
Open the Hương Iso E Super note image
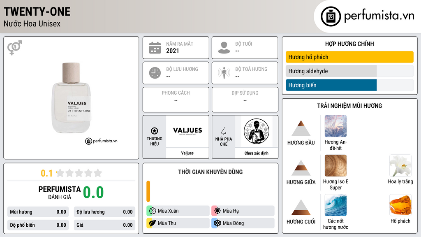(335, 165)
